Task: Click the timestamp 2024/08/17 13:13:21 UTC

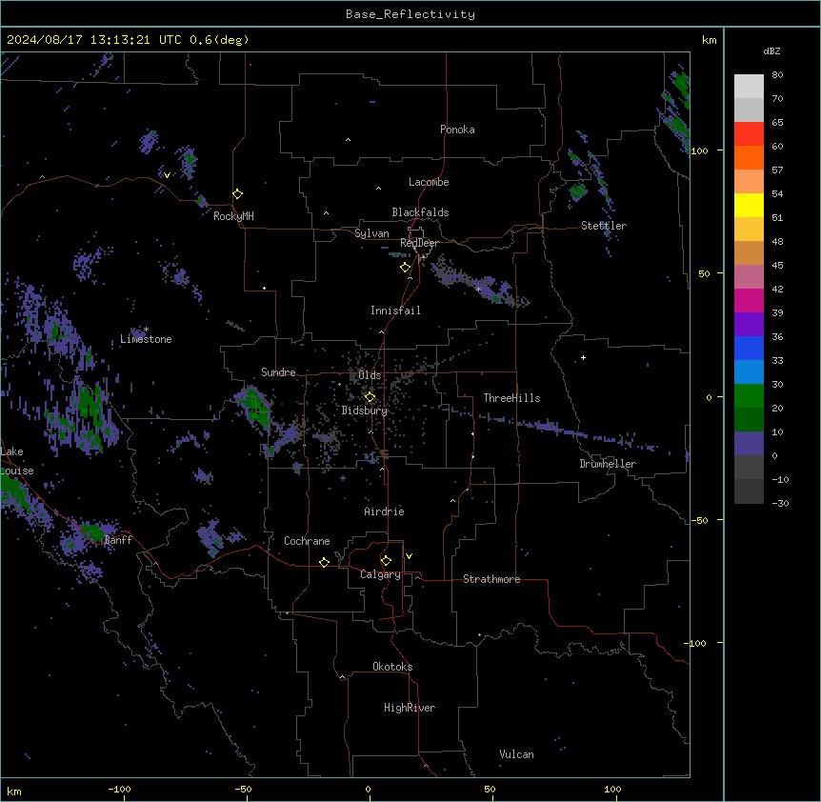Action: [x=93, y=40]
